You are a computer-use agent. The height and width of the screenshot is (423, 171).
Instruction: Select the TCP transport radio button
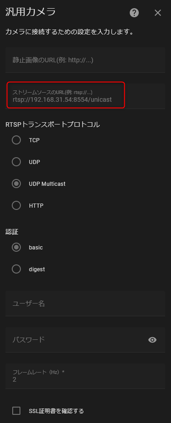[x=16, y=140]
